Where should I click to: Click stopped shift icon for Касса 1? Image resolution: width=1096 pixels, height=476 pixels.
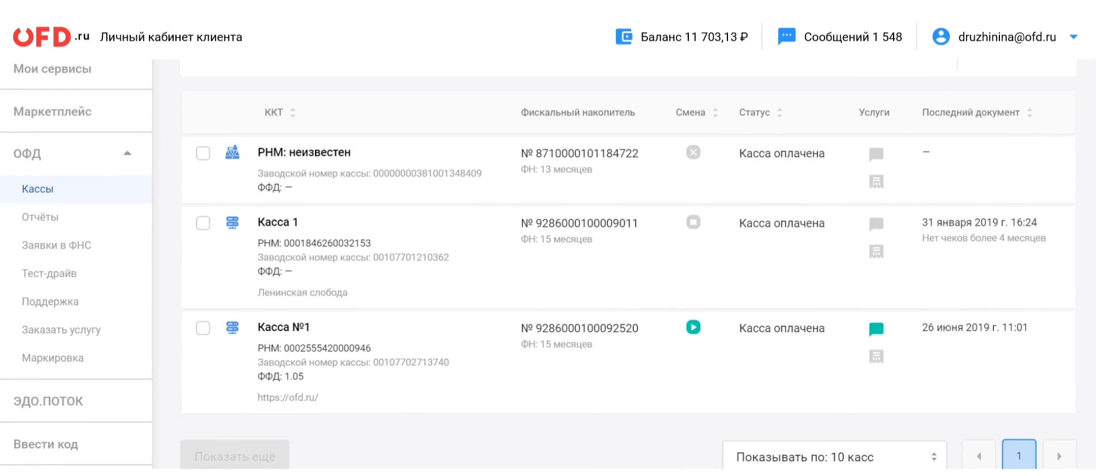click(693, 222)
